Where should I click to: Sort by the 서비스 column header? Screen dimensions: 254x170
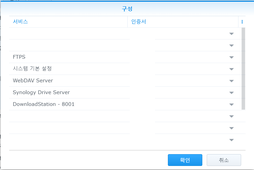(x=68, y=22)
